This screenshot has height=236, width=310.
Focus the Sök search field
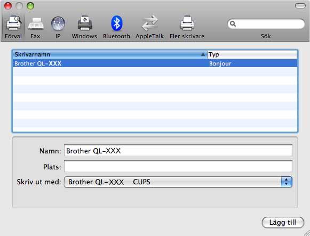[266, 24]
